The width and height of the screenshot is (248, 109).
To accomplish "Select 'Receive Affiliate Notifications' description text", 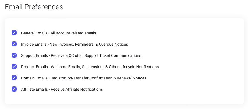I will click(x=77, y=89).
